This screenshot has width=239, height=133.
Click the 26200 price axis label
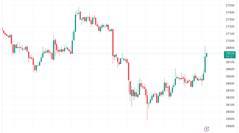[229, 98]
